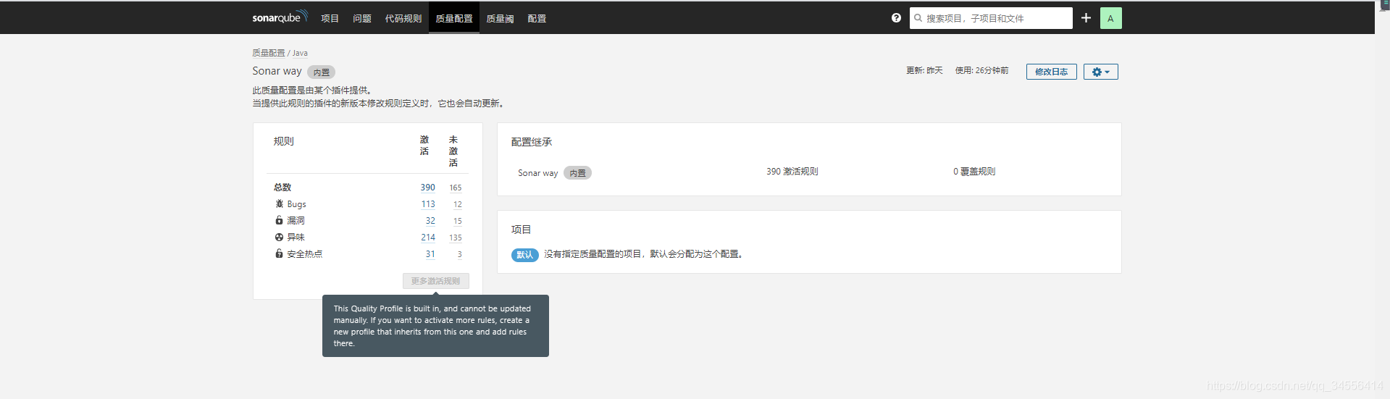Click the 异味 code smell icon
This screenshot has height=399, width=1390.
pos(279,237)
